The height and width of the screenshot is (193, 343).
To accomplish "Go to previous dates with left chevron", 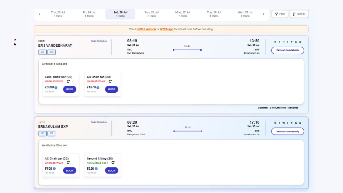I will coord(40,14).
